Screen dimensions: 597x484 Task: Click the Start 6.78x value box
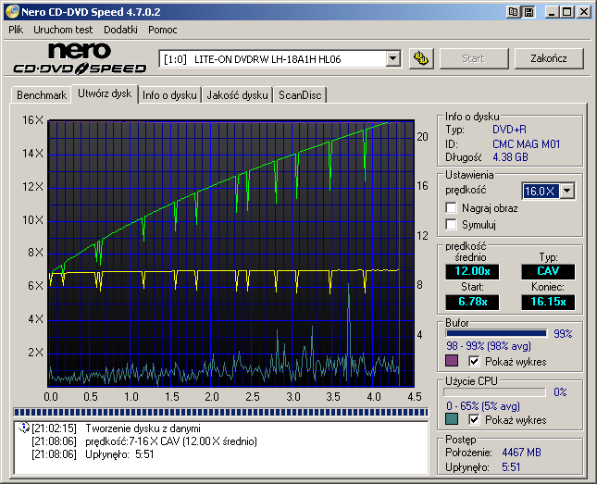click(x=472, y=302)
